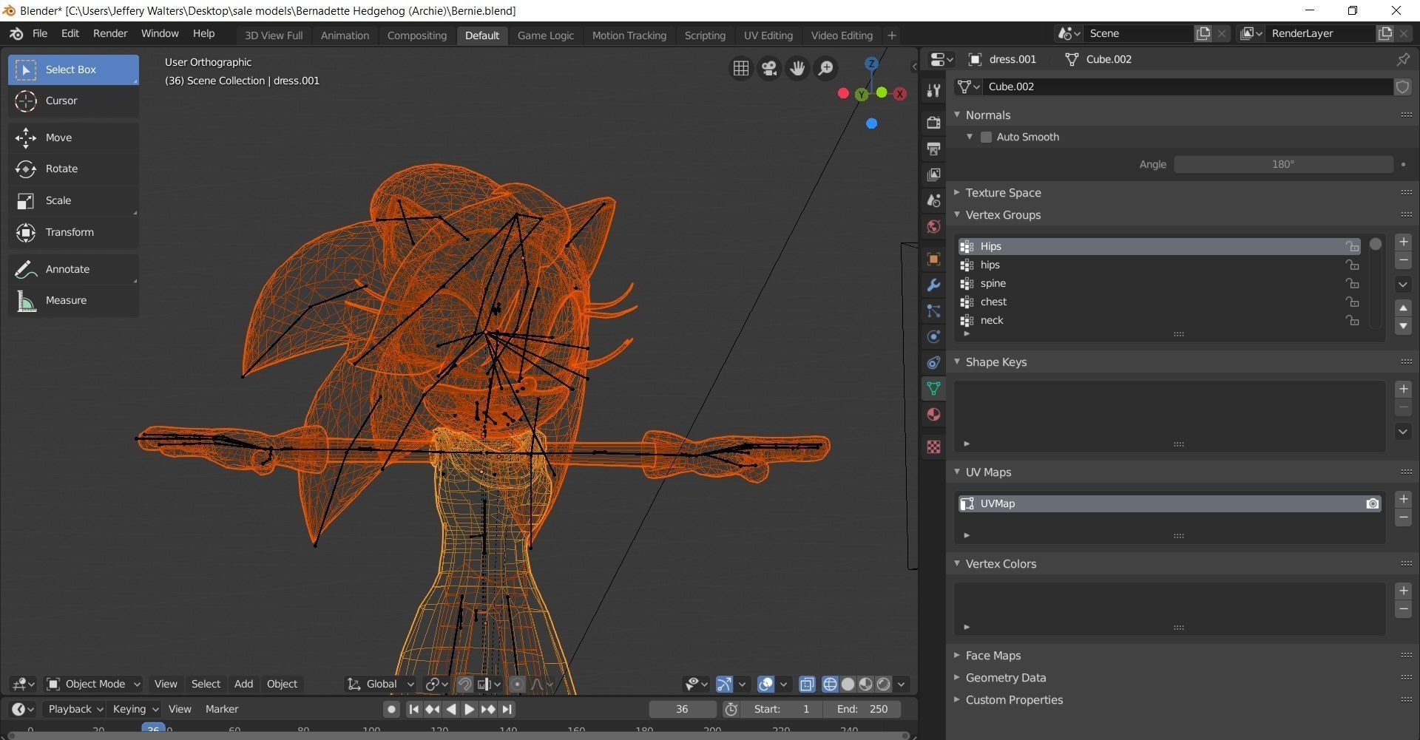Move vertex group up in list
Screen dimensions: 1420x740
(1403, 308)
